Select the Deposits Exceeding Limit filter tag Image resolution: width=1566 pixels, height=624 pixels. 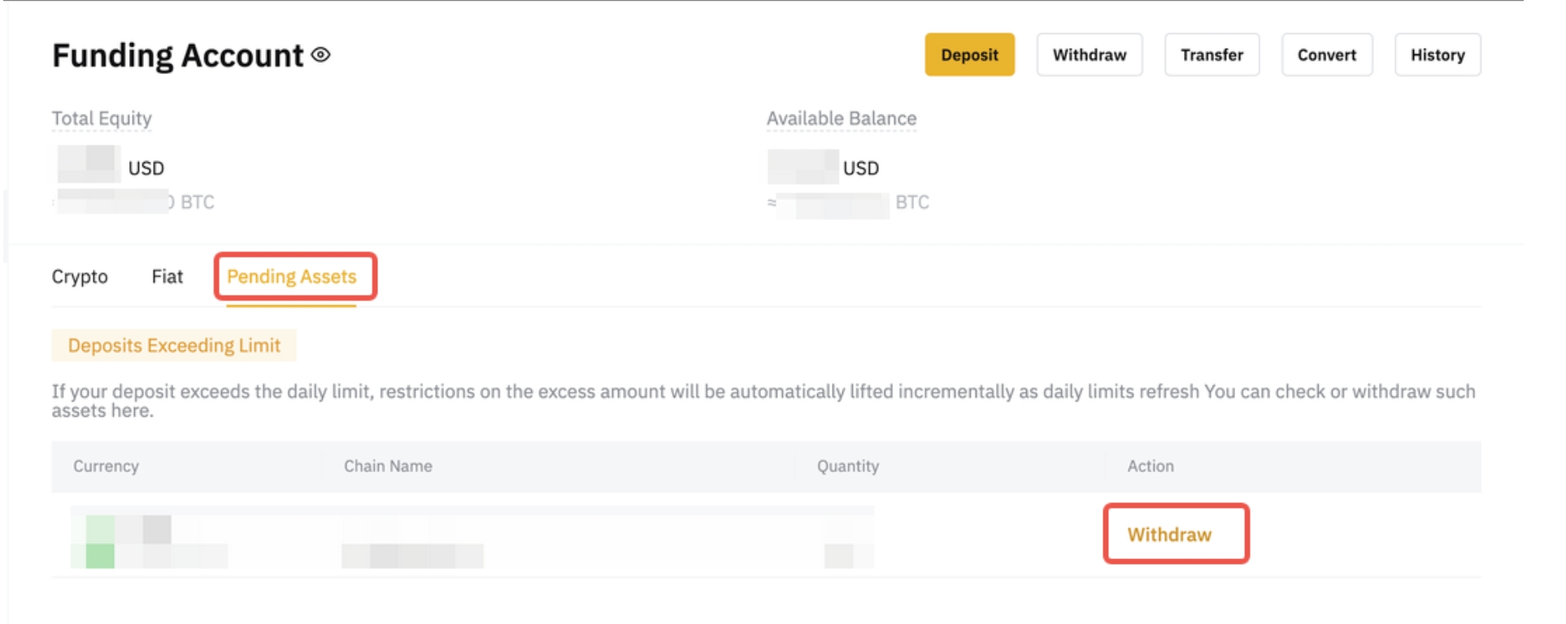(x=174, y=345)
